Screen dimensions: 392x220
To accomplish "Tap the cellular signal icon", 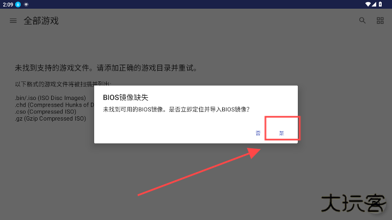I will click(x=374, y=4).
